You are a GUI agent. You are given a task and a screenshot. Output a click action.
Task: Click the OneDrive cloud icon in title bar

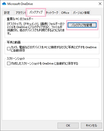[4, 4]
